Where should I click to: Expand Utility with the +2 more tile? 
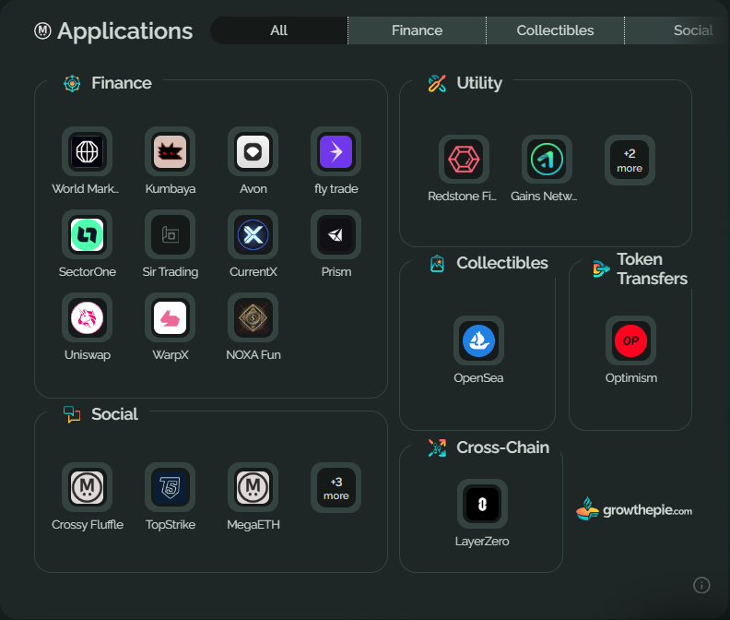pyautogui.click(x=630, y=160)
